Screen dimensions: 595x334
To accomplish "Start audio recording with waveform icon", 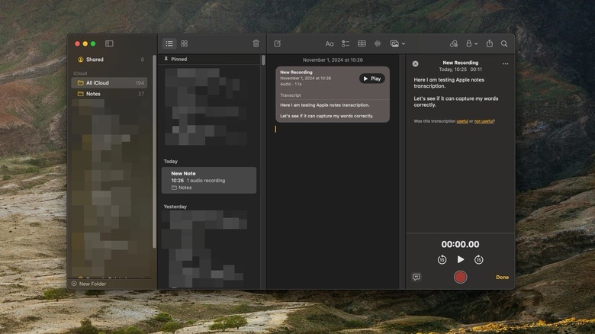I will pos(378,43).
